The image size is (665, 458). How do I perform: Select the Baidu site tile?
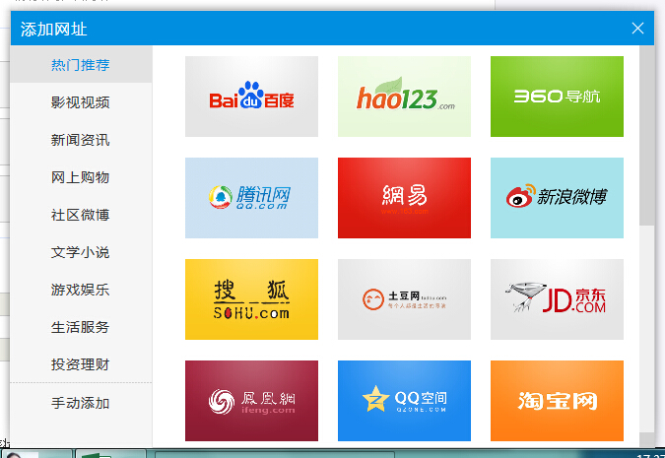251,97
